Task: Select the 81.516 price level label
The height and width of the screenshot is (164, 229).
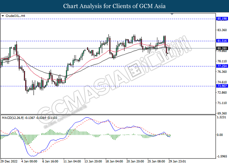Action: (x=222, y=41)
